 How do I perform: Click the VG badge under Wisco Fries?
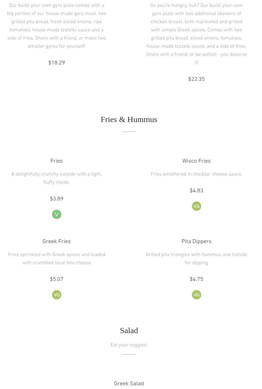(196, 206)
